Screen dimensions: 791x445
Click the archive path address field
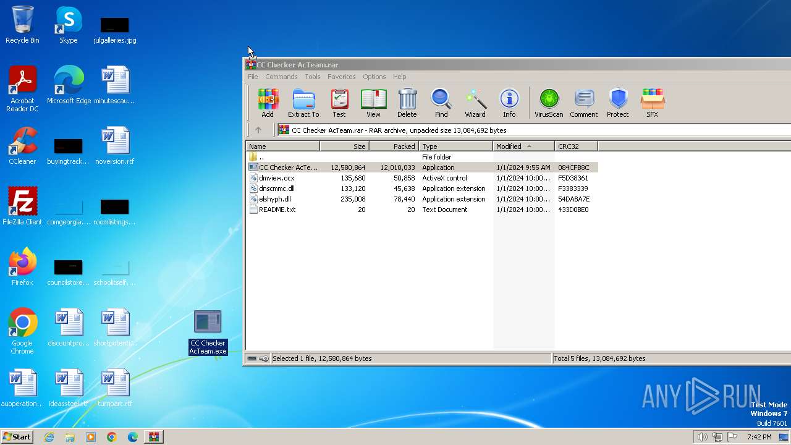(x=534, y=130)
